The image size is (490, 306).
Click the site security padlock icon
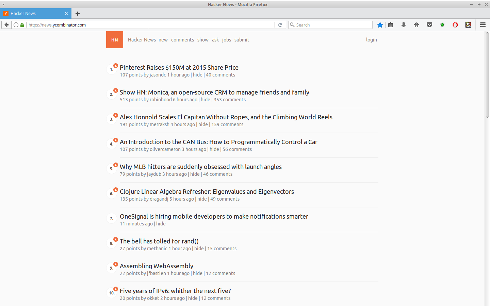[x=22, y=24]
